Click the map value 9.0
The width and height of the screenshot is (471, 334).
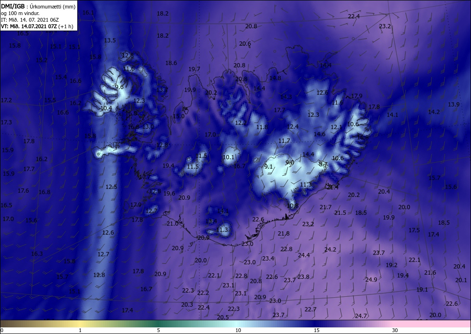(290, 162)
